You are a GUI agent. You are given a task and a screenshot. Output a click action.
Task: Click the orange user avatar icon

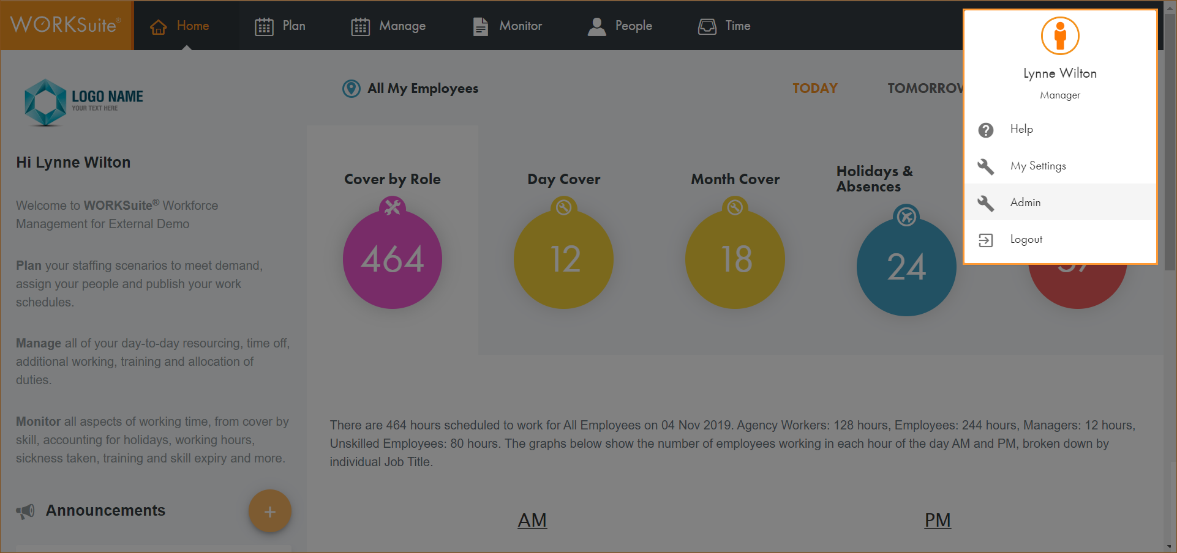(x=1059, y=36)
